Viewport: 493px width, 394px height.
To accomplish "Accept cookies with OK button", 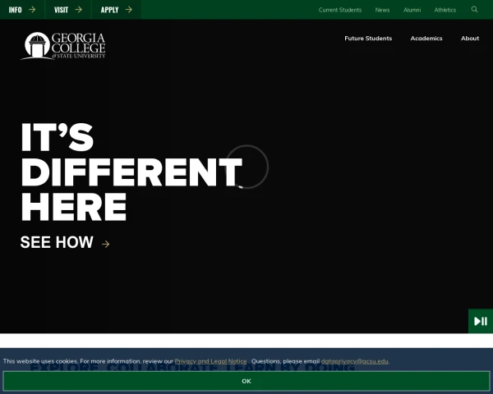I will point(246,381).
